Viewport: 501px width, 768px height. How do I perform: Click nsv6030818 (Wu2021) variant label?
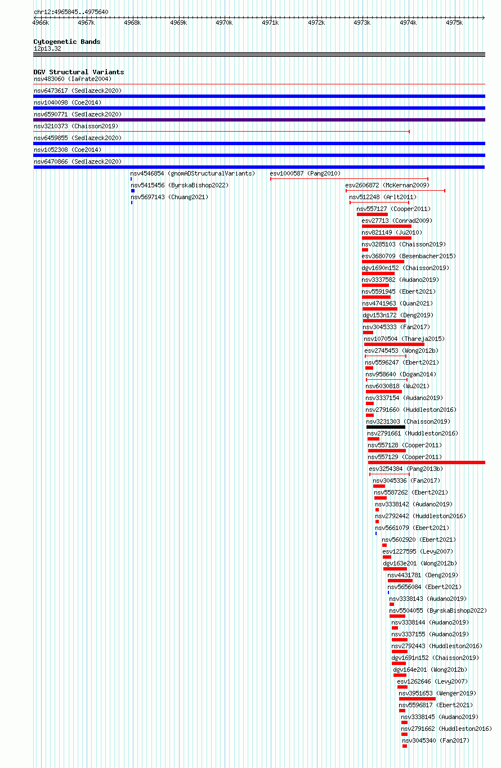point(397,386)
